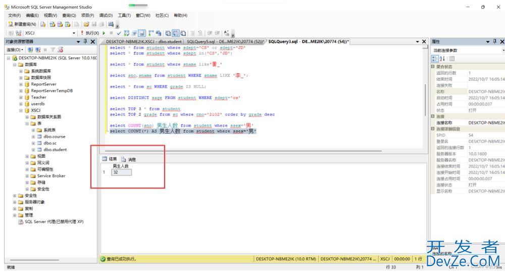Click the 男生人数 column header
The width and height of the screenshot is (505, 272).
(121, 166)
